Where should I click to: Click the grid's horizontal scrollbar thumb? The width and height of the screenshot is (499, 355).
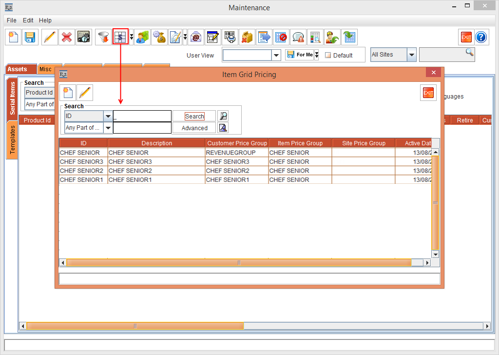tap(239, 263)
